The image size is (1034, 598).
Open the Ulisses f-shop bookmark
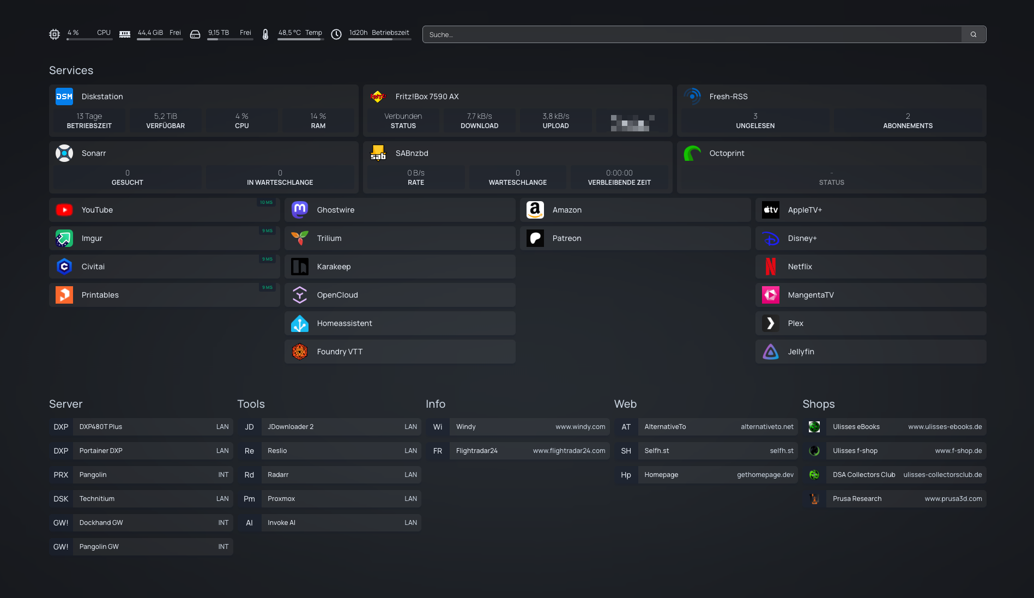point(894,451)
